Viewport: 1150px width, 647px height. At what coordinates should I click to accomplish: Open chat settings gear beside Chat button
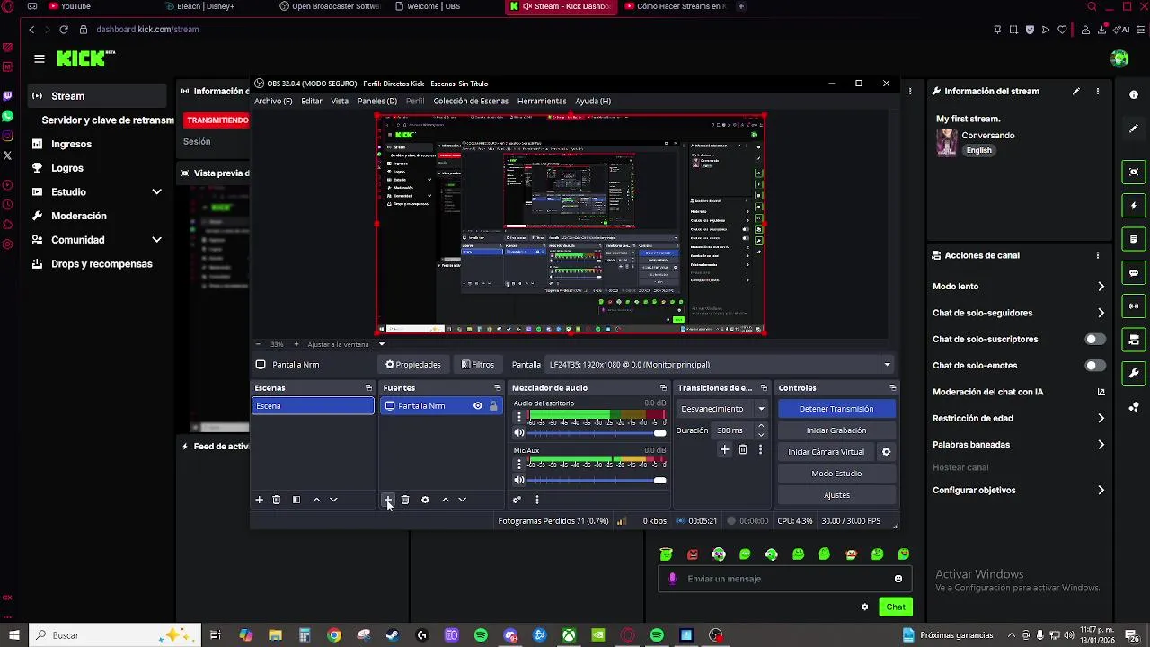coord(865,607)
